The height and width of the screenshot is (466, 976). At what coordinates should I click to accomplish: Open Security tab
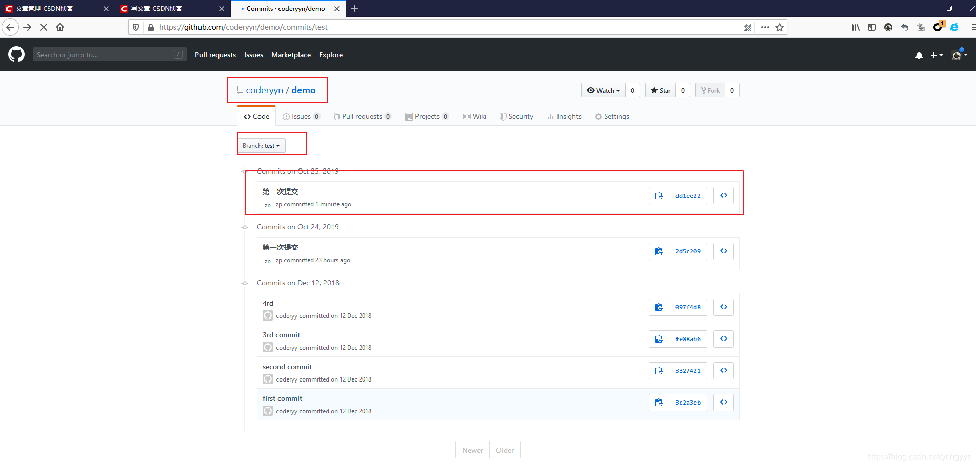(516, 116)
